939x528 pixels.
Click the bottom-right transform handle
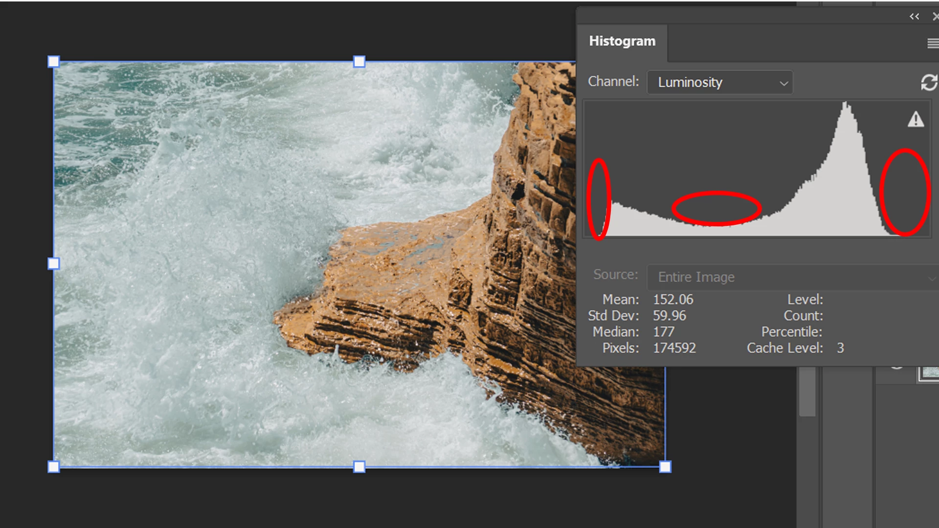(665, 466)
